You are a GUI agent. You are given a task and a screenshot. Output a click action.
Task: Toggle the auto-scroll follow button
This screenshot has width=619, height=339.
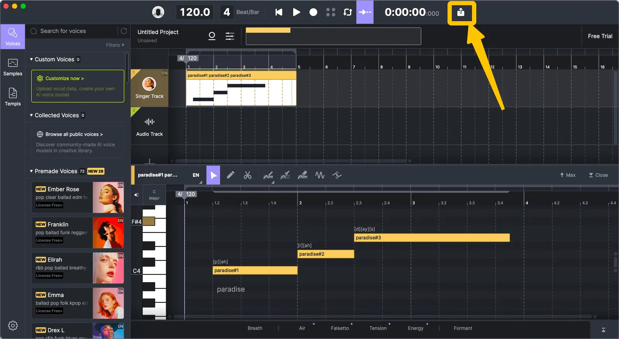pos(365,12)
